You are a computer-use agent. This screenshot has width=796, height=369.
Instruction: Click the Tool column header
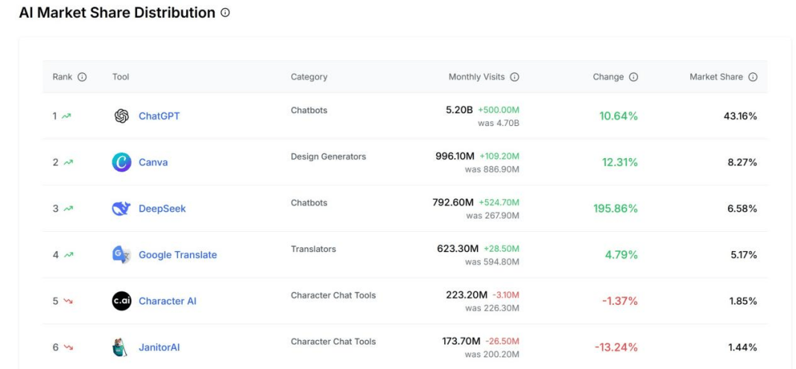click(x=121, y=77)
